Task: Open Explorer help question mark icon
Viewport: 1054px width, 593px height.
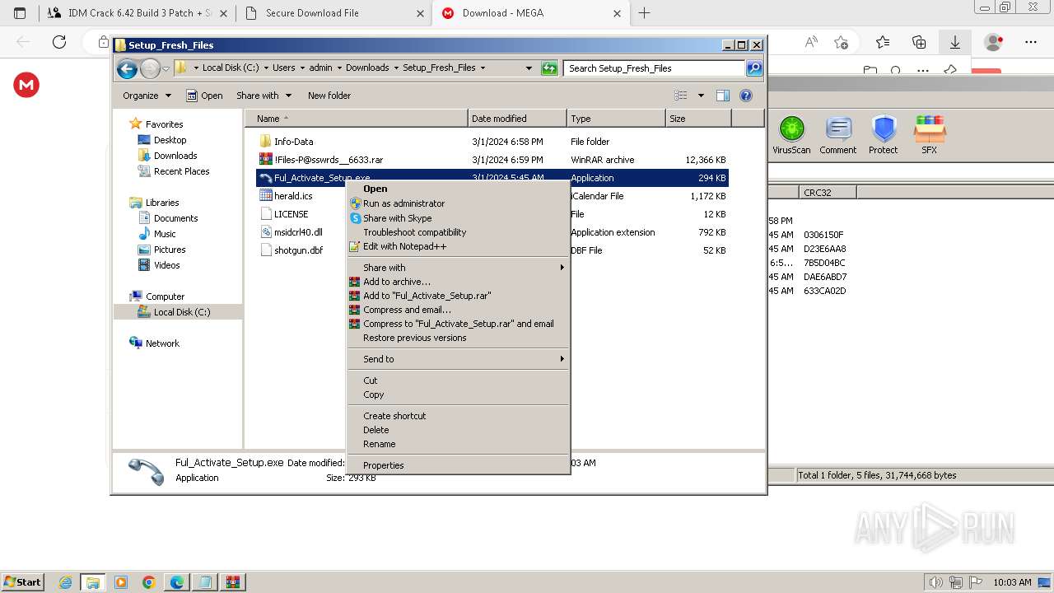Action: coord(746,96)
